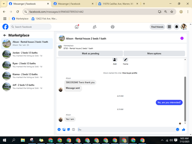Open the View buyer profile link
Image resolution: width=192 pixels, height=144 pixels.
point(129,73)
